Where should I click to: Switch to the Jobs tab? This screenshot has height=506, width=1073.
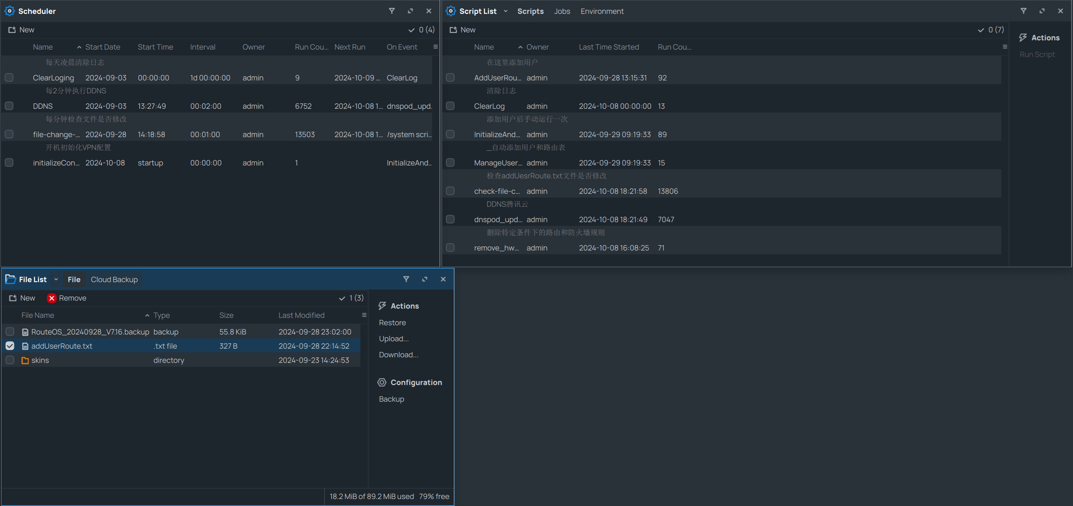pyautogui.click(x=561, y=11)
